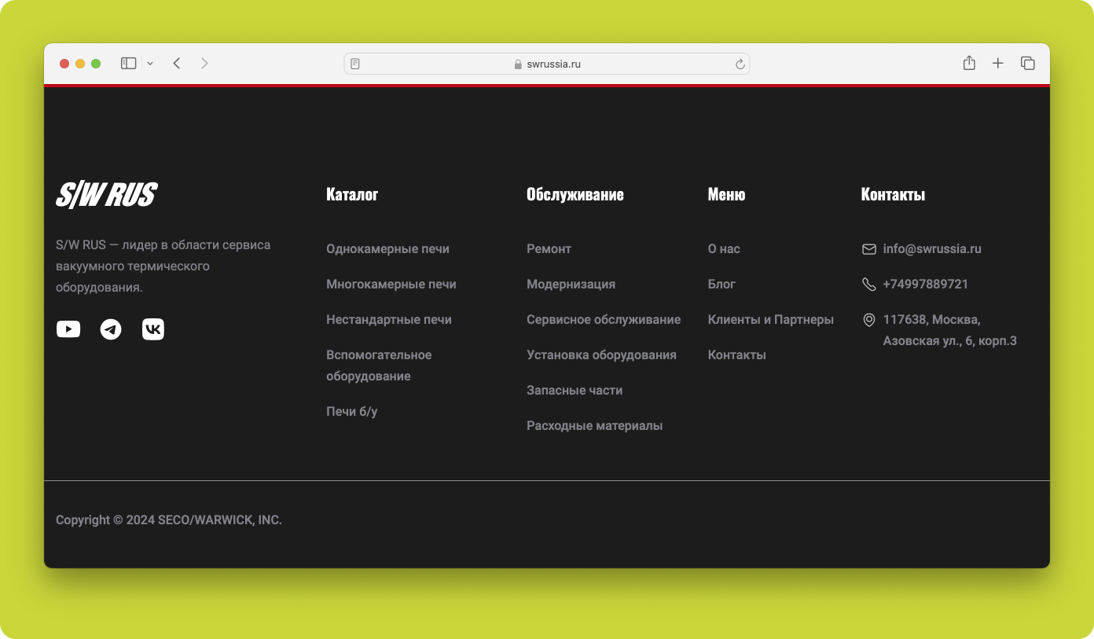Open the Safari reader view icon
The width and height of the screenshot is (1094, 639).
355,64
